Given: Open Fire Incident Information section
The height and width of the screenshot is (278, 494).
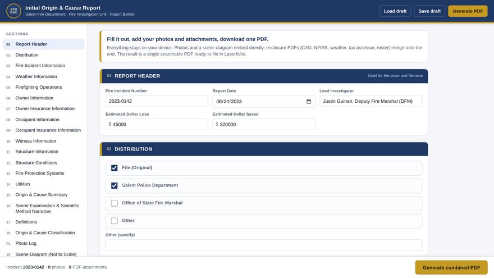Looking at the screenshot, I should 43,66.
